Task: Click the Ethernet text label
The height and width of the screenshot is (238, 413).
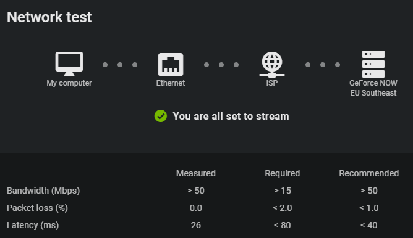Action: [171, 83]
